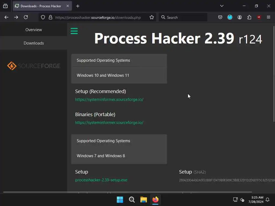Download processhacker-2.39-setup.exe

tap(101, 180)
